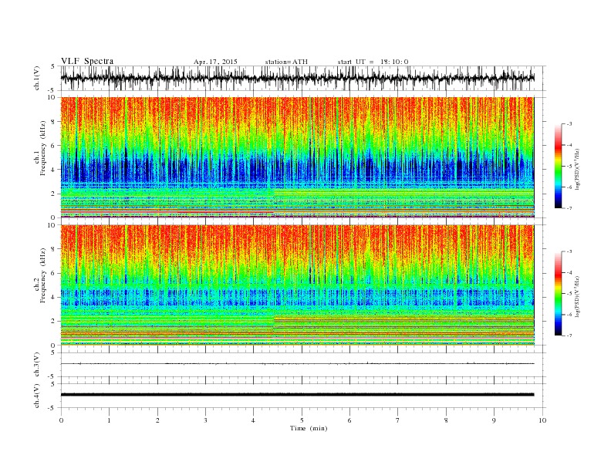Image resolution: width=611 pixels, height=472 pixels.
Task: Click the "6" kHz tick of ch.1 spectrogram
Action: click(54, 146)
